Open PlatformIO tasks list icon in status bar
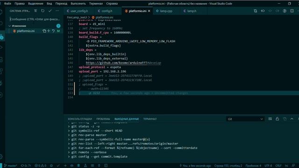Viewport: 299px width, 168px height. pos(93,166)
